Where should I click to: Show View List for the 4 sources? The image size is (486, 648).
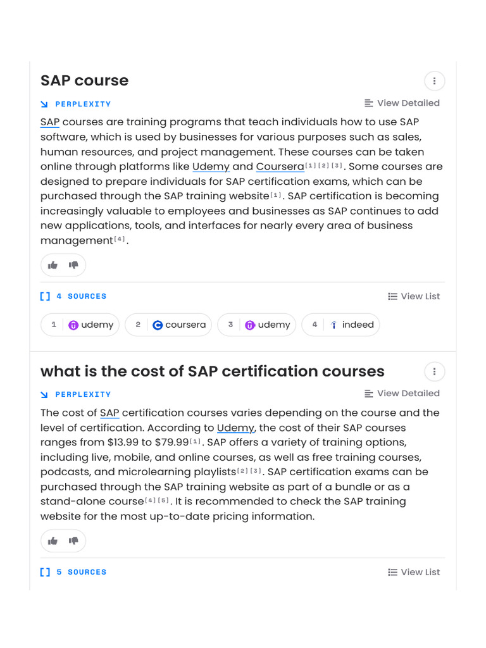pos(414,296)
